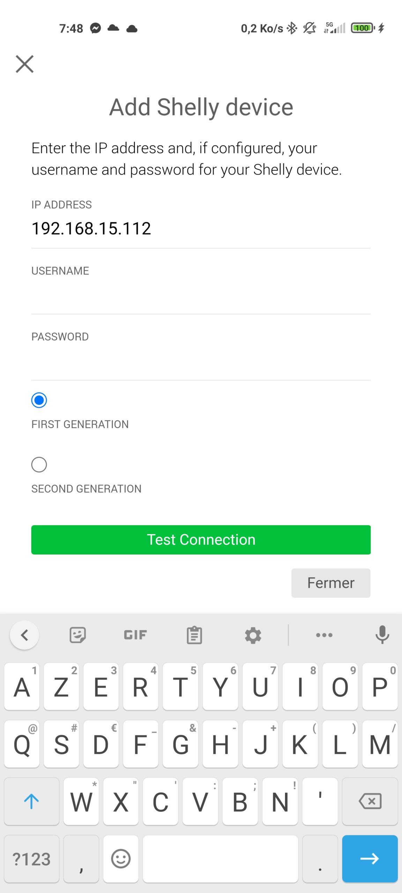Tap the Password input field
Image resolution: width=402 pixels, height=893 pixels.
click(201, 362)
